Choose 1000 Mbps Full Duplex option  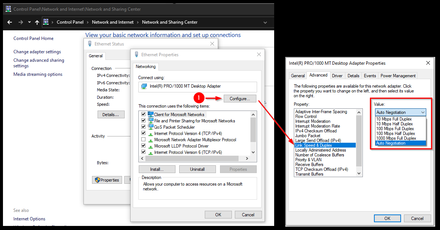(x=401, y=138)
